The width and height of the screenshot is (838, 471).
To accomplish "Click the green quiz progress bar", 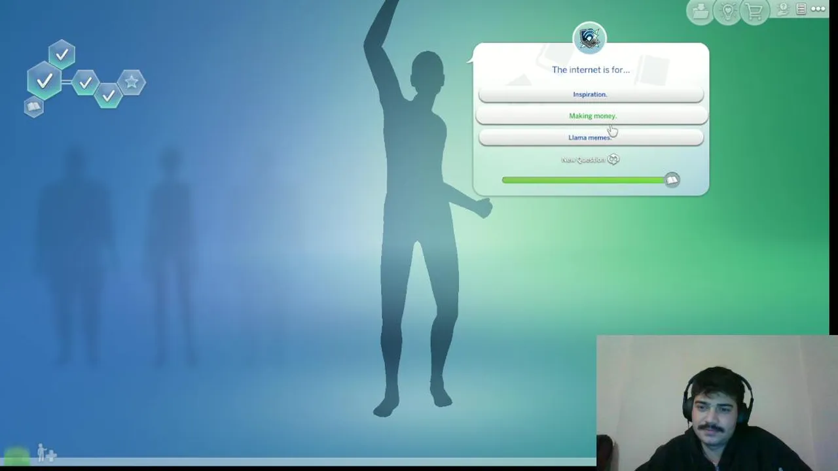I will point(583,180).
